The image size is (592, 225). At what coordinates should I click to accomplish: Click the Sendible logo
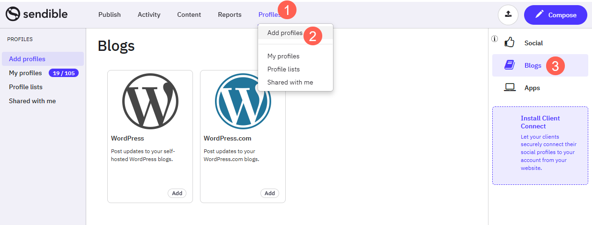(37, 14)
